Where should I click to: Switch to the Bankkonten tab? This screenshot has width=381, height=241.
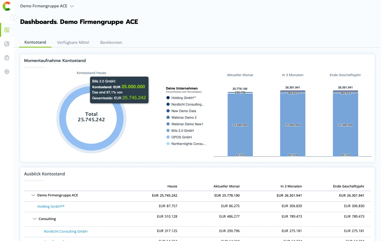pos(111,42)
